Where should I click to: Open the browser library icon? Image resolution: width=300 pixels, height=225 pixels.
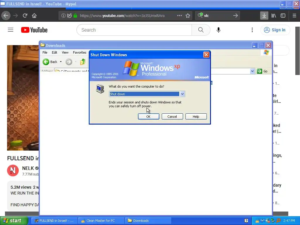(x=274, y=16)
